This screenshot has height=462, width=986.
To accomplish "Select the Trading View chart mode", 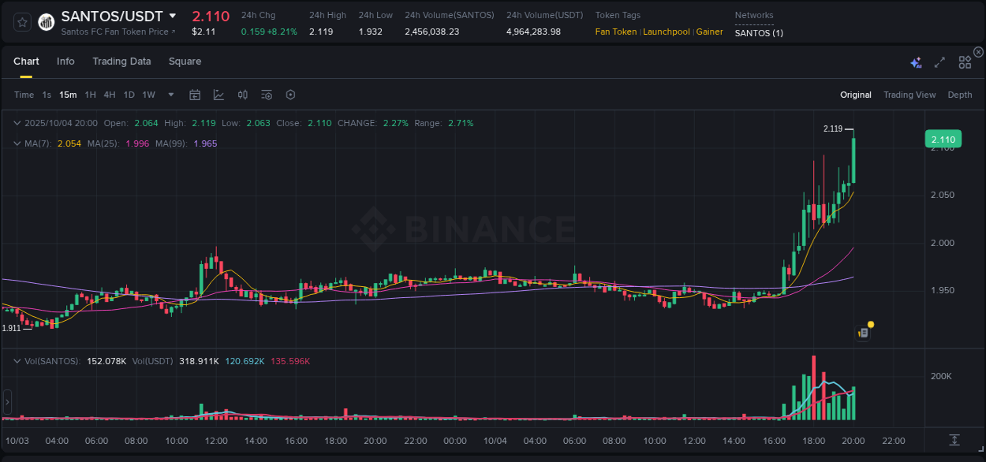I will 909,94.
